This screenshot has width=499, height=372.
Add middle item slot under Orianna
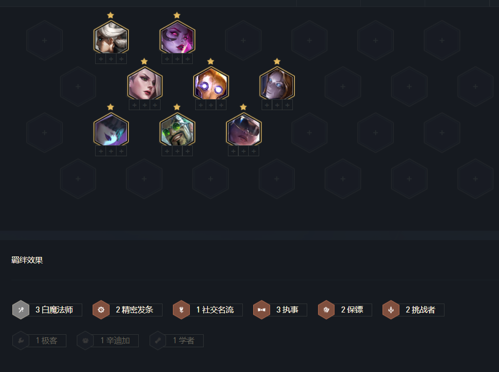[x=211, y=105]
